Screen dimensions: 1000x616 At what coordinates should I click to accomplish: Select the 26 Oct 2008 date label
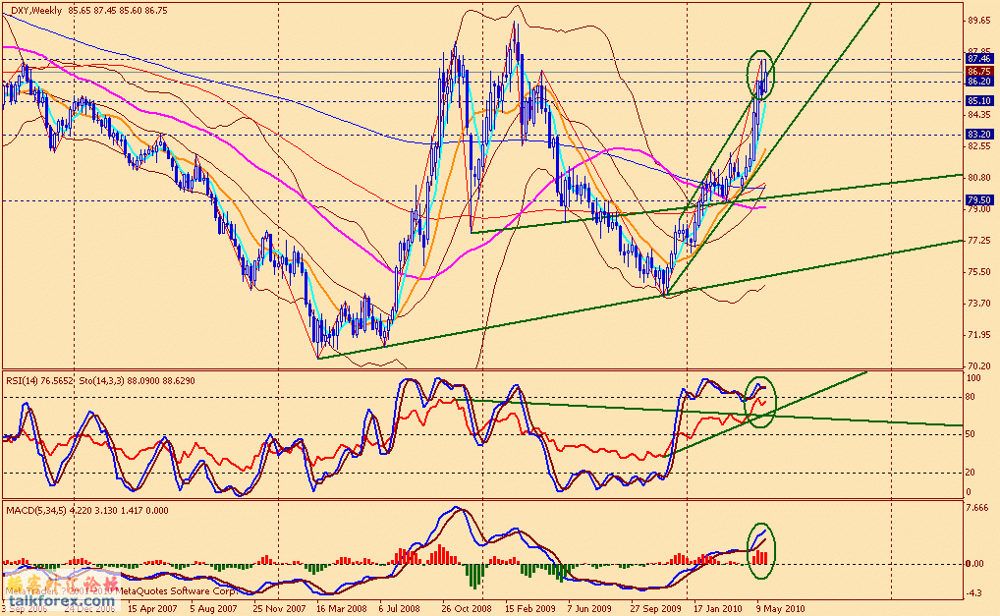pyautogui.click(x=467, y=608)
